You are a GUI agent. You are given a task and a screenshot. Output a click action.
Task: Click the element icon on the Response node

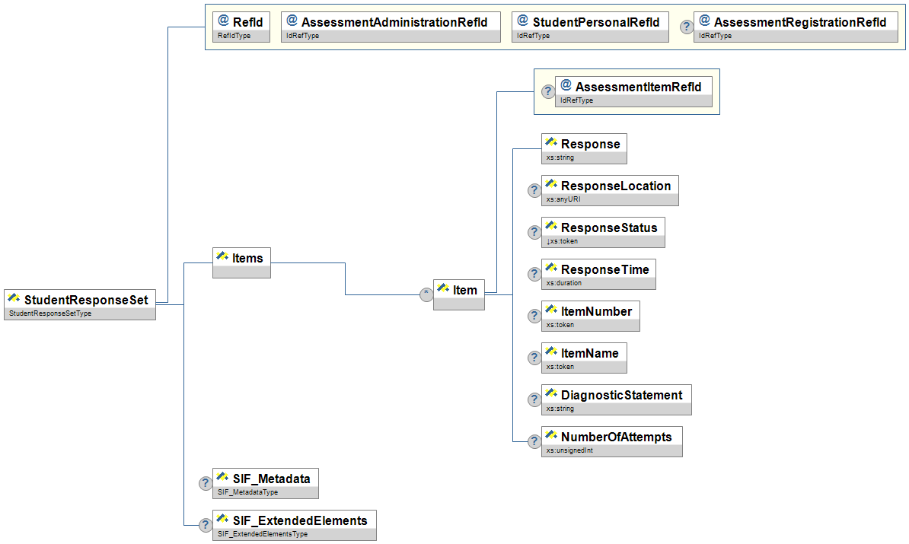552,143
